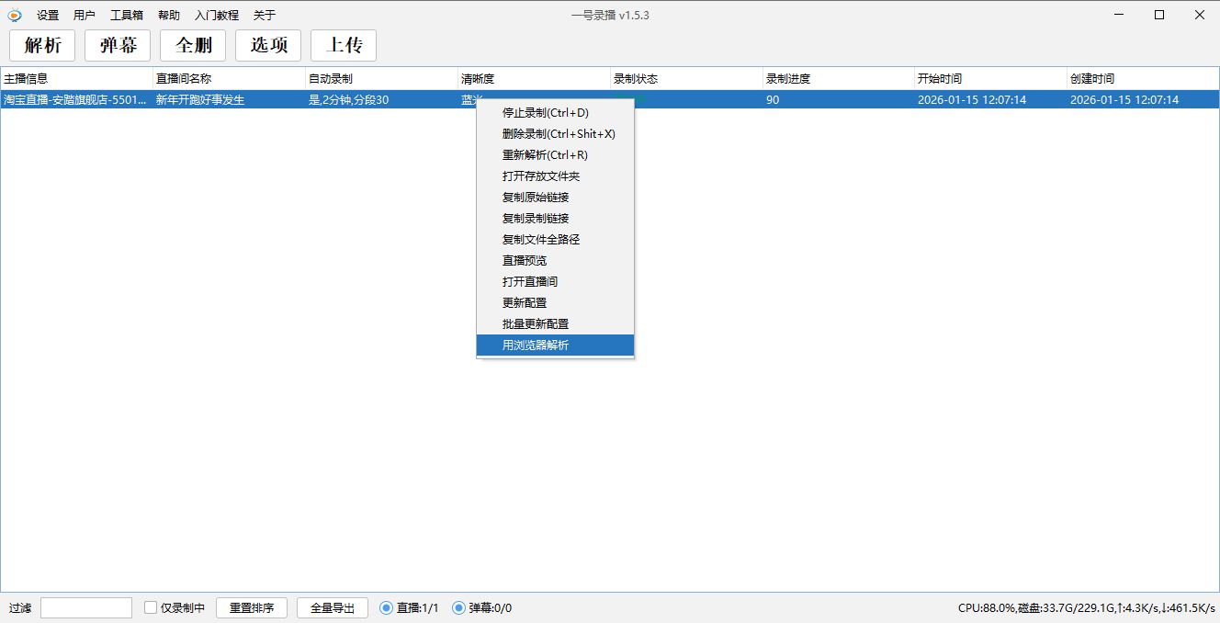Choose 打开存放文件夹 in the context menu

538,176
